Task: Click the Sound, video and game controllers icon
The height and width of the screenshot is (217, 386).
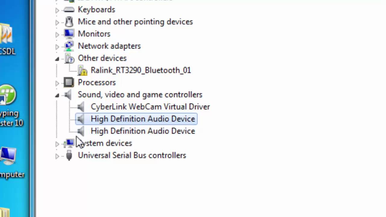Action: 68,95
